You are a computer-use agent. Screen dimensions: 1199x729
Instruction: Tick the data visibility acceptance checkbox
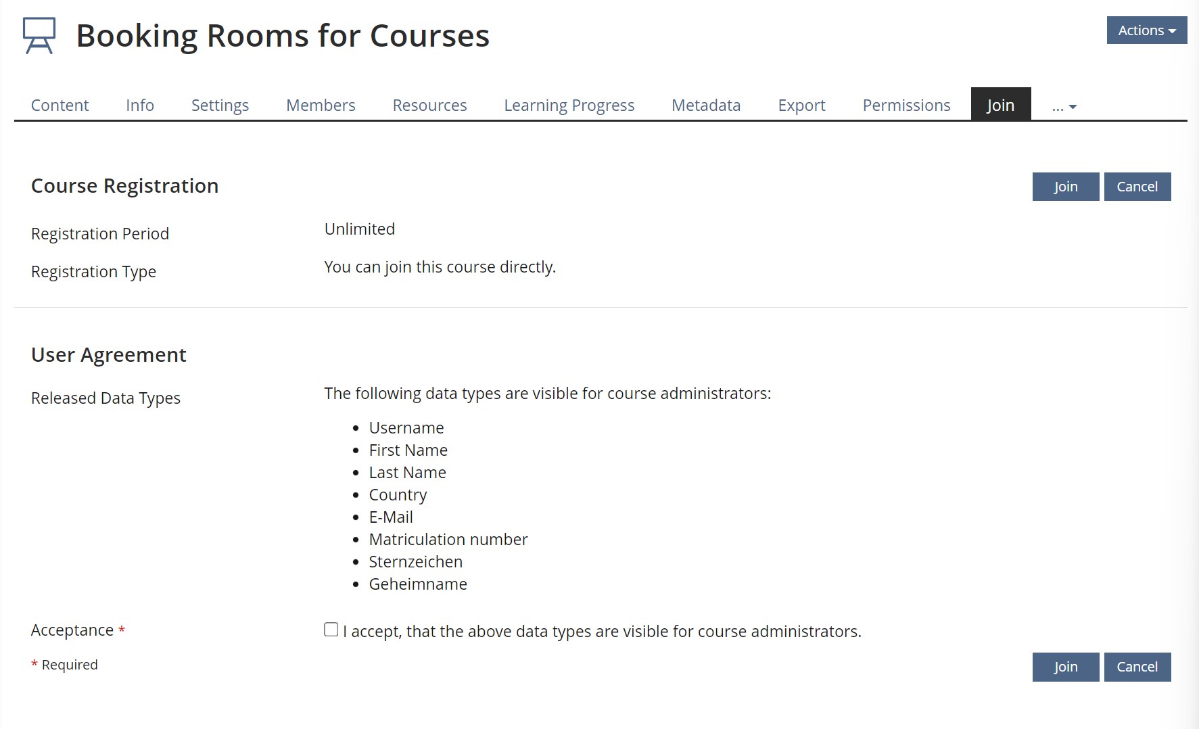point(331,630)
